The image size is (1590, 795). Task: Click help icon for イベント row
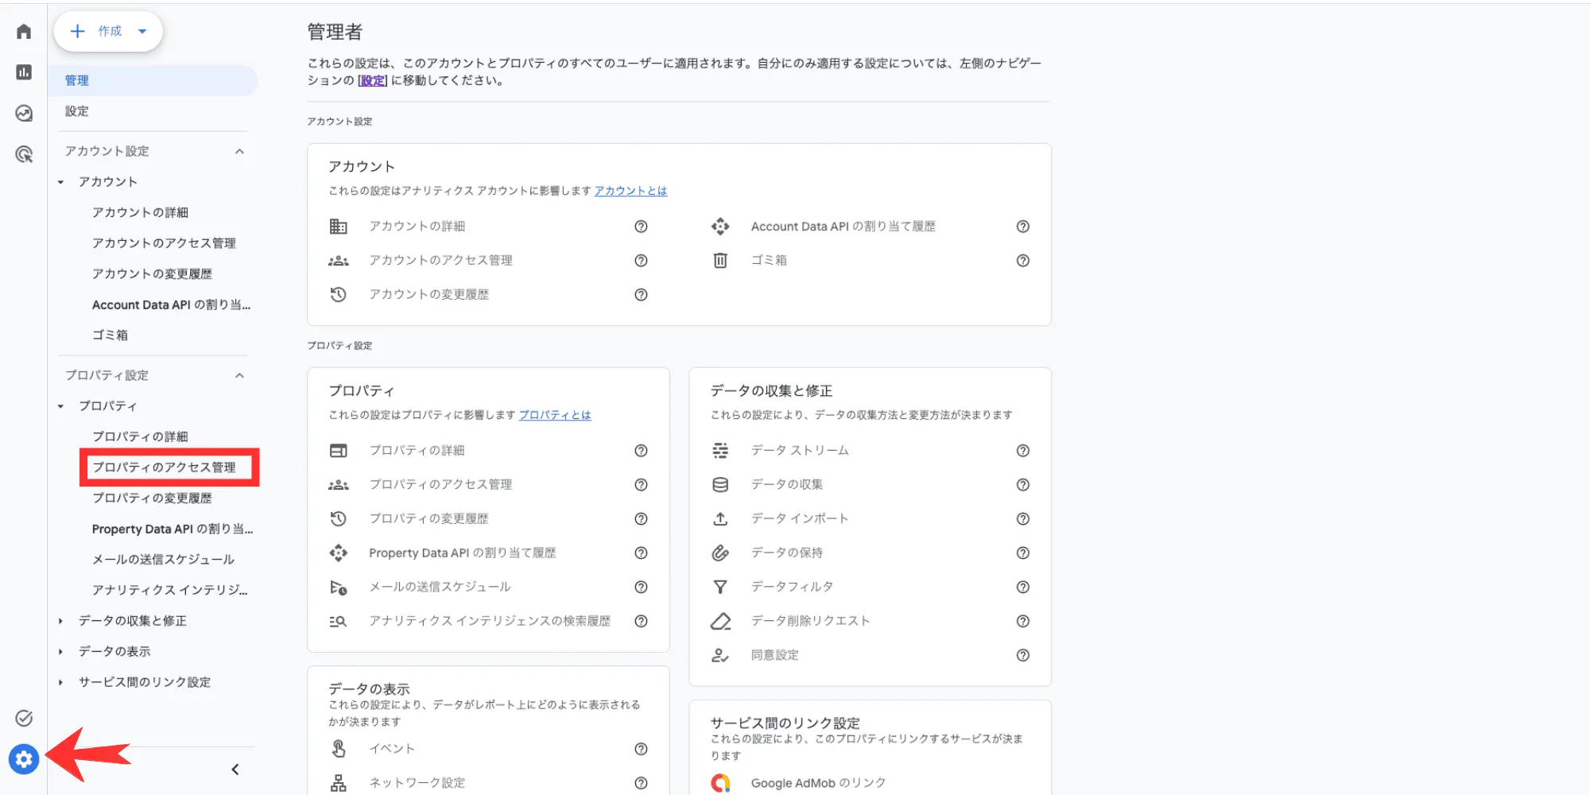[641, 749]
